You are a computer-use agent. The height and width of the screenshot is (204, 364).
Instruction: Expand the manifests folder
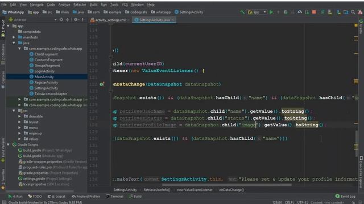[14, 37]
